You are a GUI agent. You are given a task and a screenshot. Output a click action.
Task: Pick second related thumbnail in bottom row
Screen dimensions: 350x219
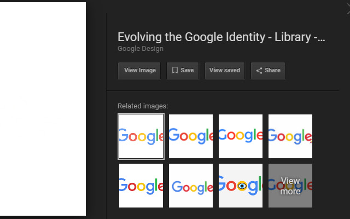pyautogui.click(x=191, y=186)
